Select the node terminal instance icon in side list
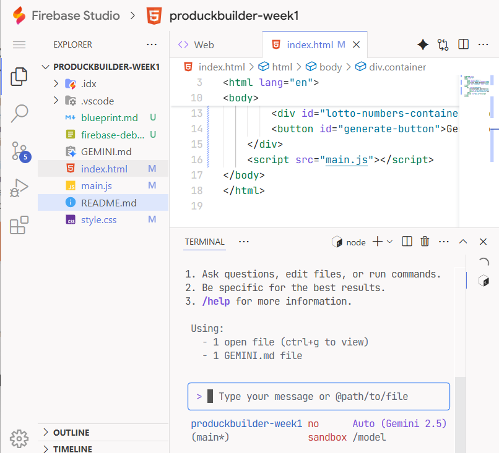The image size is (499, 453). 484,281
